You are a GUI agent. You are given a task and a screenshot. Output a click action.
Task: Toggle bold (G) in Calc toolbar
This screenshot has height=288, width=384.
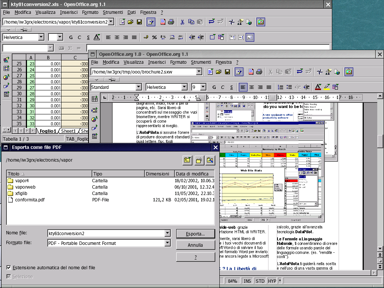tap(71, 37)
